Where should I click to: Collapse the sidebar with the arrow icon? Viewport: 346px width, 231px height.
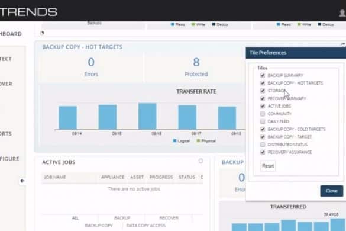click(22, 181)
